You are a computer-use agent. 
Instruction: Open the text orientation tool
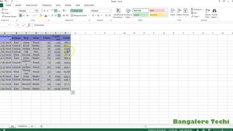64,11
